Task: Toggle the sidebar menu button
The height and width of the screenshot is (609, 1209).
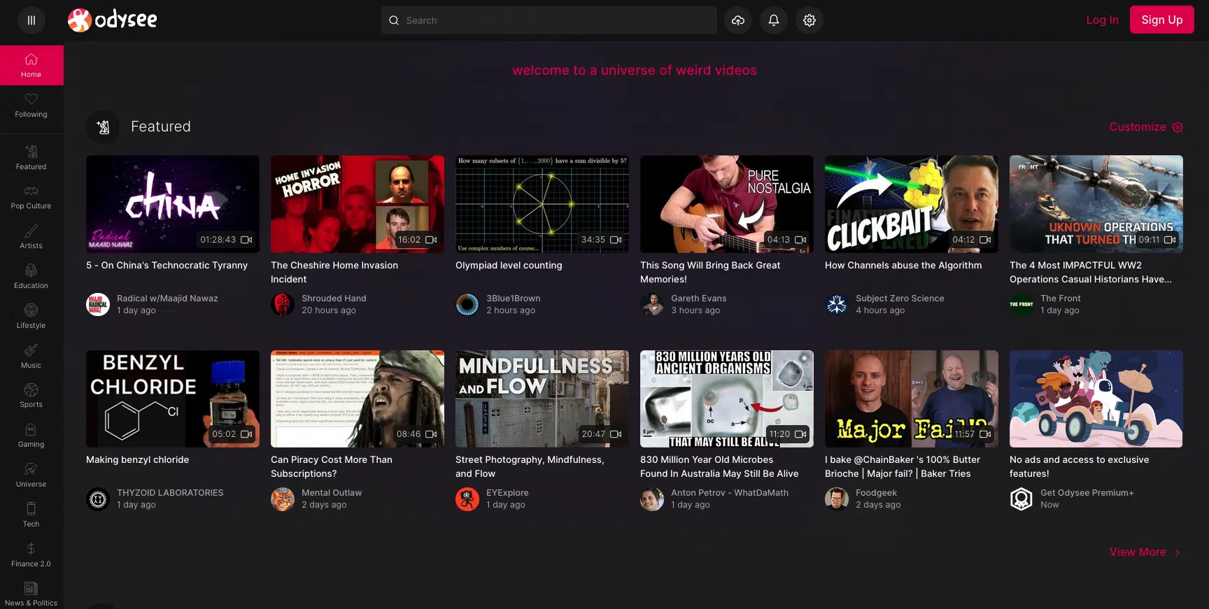Action: tap(31, 20)
